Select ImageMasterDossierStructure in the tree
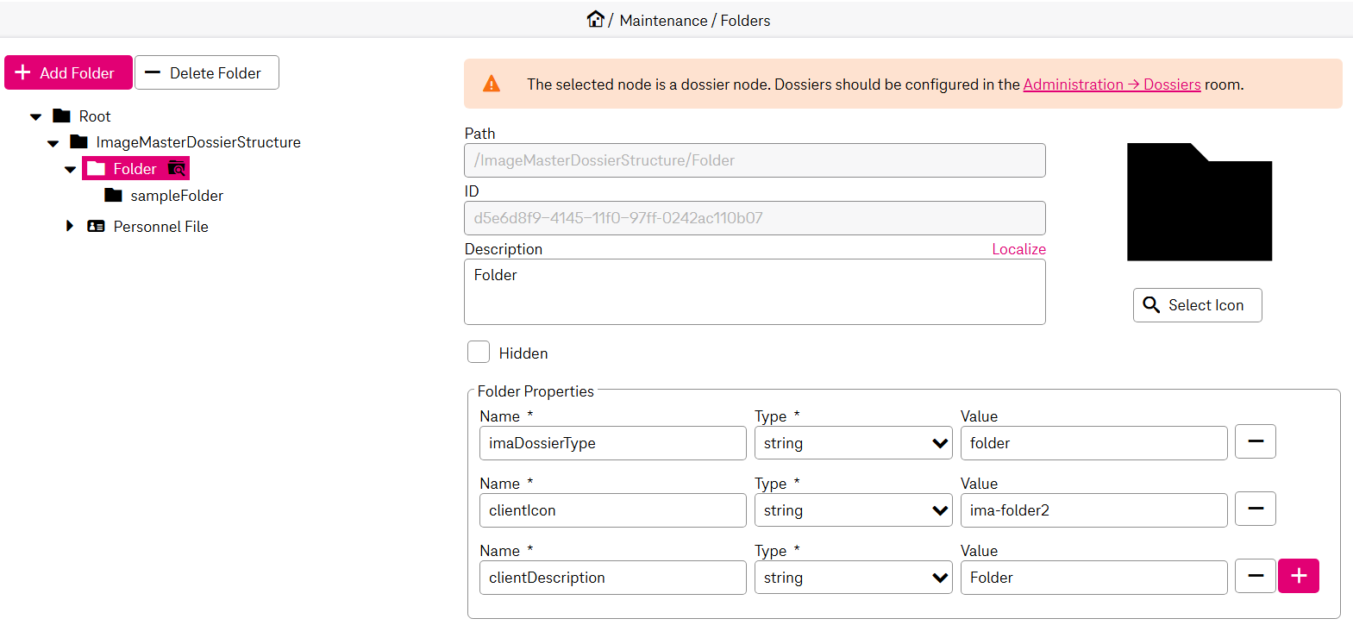Viewport: 1353px width, 625px height. coord(197,142)
